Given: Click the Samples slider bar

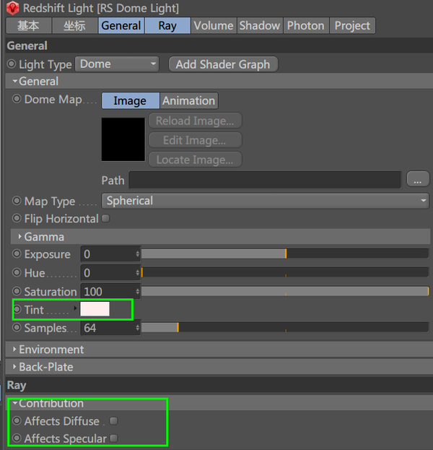Looking at the screenshot, I should (285, 327).
